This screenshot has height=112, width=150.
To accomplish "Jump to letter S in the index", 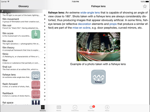I will point(45,82).
